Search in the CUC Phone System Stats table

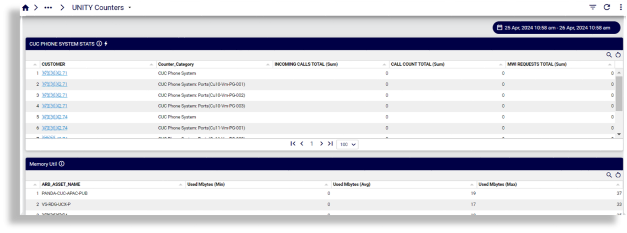(609, 55)
